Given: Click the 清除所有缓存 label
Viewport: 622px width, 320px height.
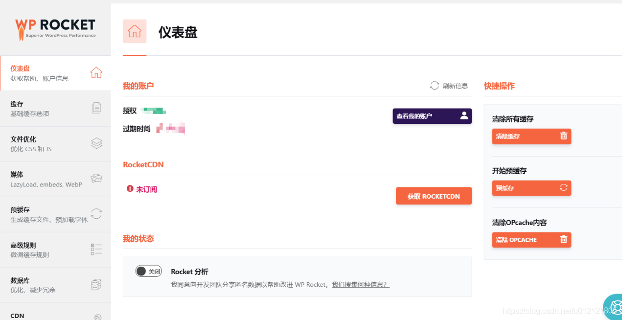Looking at the screenshot, I should [512, 119].
